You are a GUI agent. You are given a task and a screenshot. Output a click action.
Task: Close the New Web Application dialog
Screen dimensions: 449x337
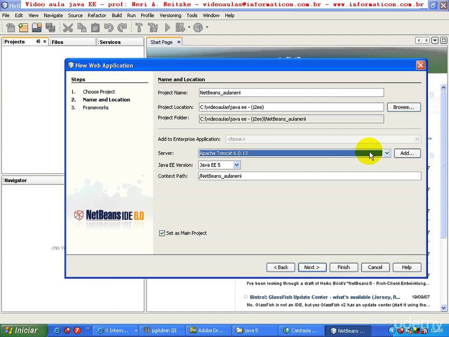point(420,66)
